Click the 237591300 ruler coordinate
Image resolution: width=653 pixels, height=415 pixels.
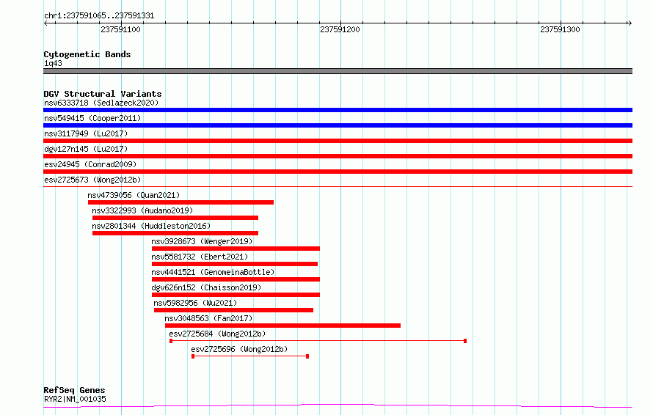[x=560, y=29]
